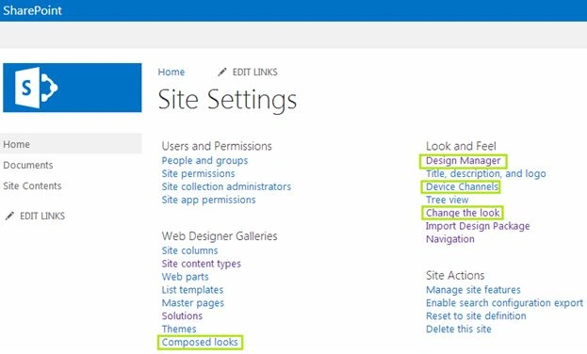Open People and groups settings
Viewport: 587px width, 354px height.
click(x=204, y=161)
